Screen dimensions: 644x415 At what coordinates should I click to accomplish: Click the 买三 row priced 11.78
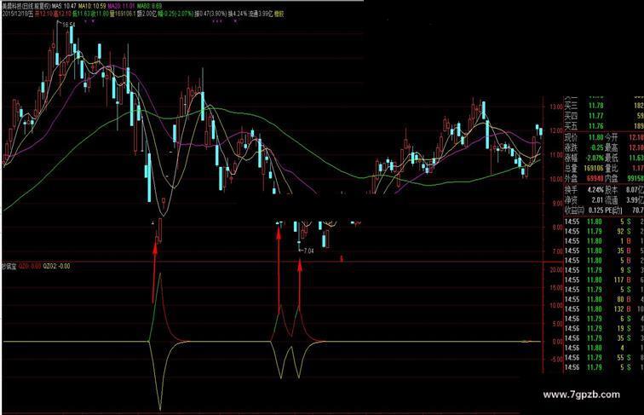click(x=604, y=106)
